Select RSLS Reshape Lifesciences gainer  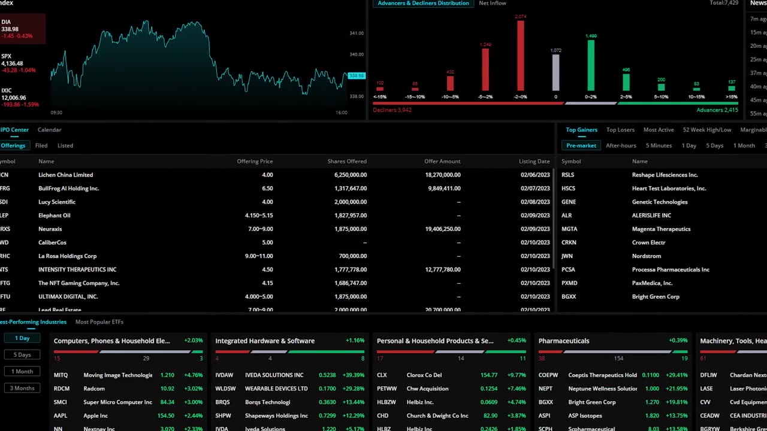click(x=663, y=175)
